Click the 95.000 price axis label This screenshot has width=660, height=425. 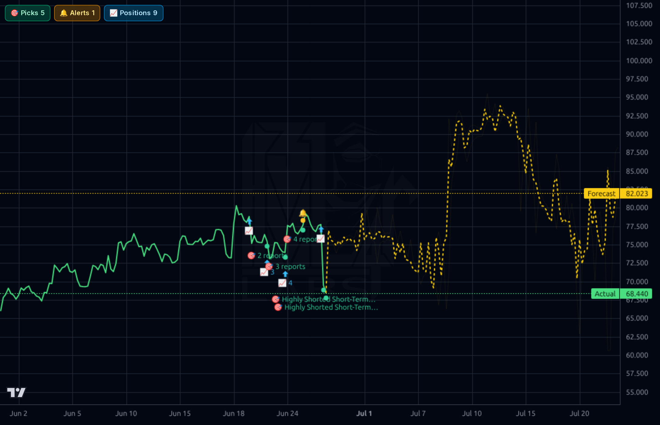click(637, 97)
